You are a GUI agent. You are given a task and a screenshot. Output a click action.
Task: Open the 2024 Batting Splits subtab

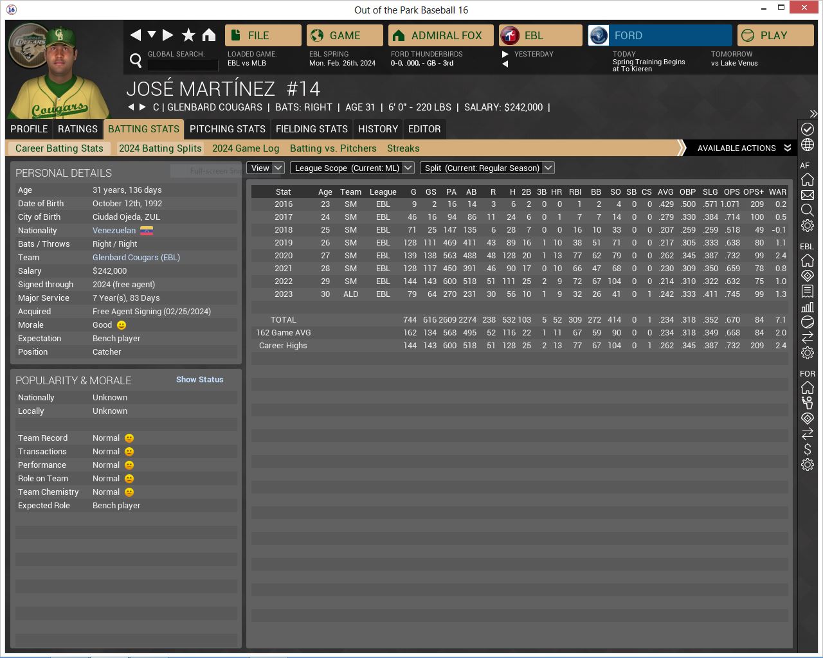160,148
